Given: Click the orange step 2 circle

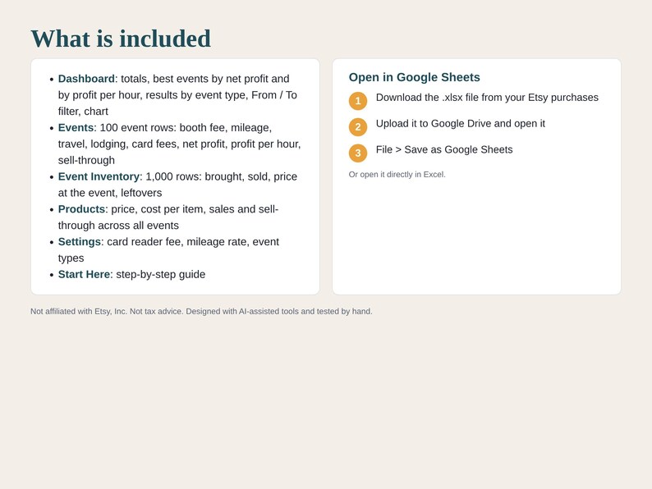Looking at the screenshot, I should tap(357, 127).
